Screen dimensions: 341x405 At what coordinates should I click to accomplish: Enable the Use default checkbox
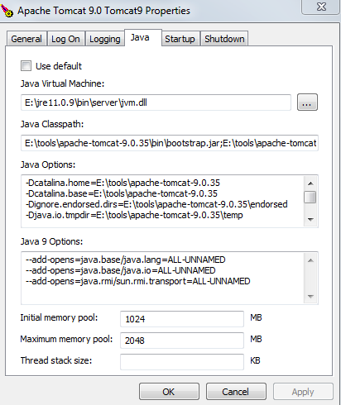pyautogui.click(x=26, y=66)
